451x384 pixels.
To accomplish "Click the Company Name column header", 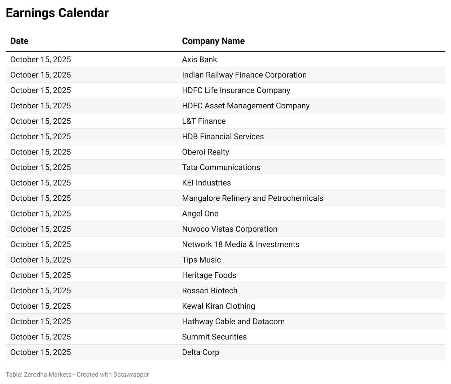I will coord(213,41).
